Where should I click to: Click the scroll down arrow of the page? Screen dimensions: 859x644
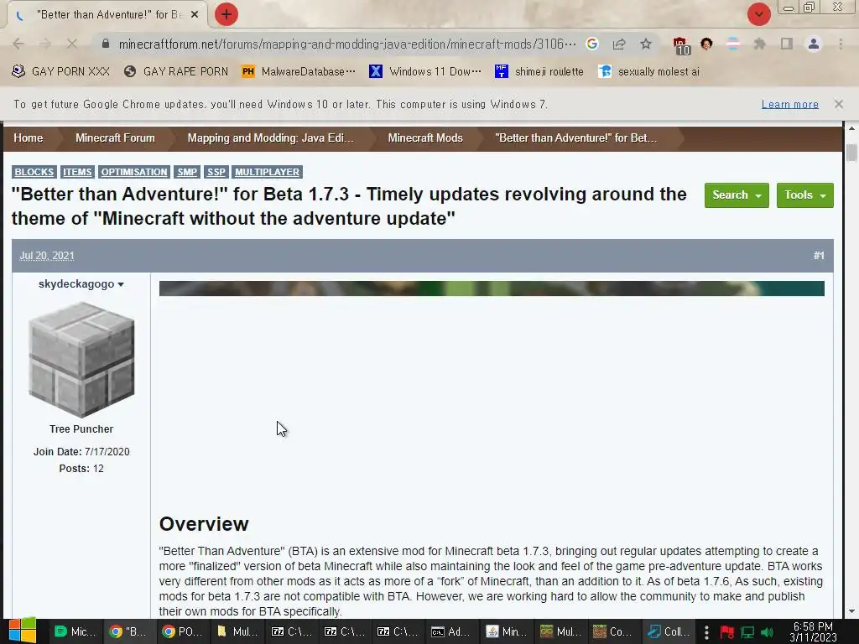pos(851,611)
